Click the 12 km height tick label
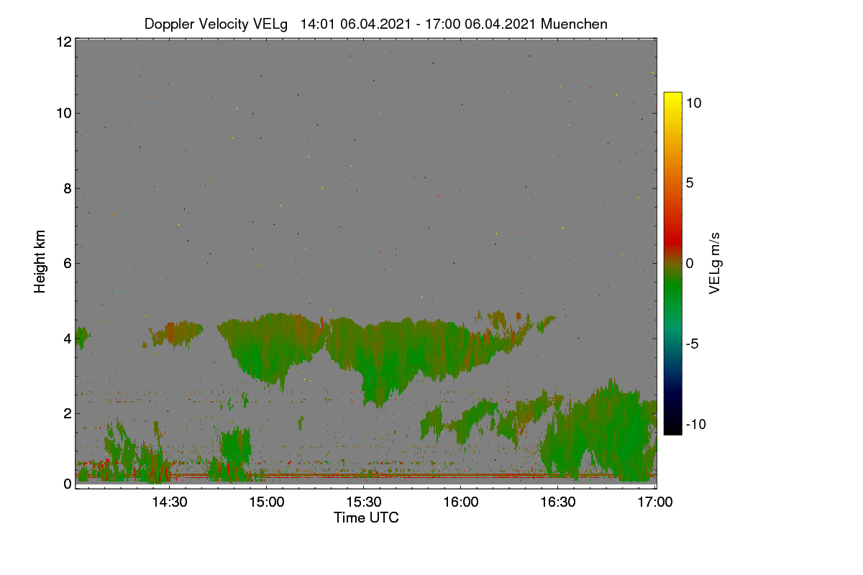This screenshot has width=863, height=575. [63, 42]
